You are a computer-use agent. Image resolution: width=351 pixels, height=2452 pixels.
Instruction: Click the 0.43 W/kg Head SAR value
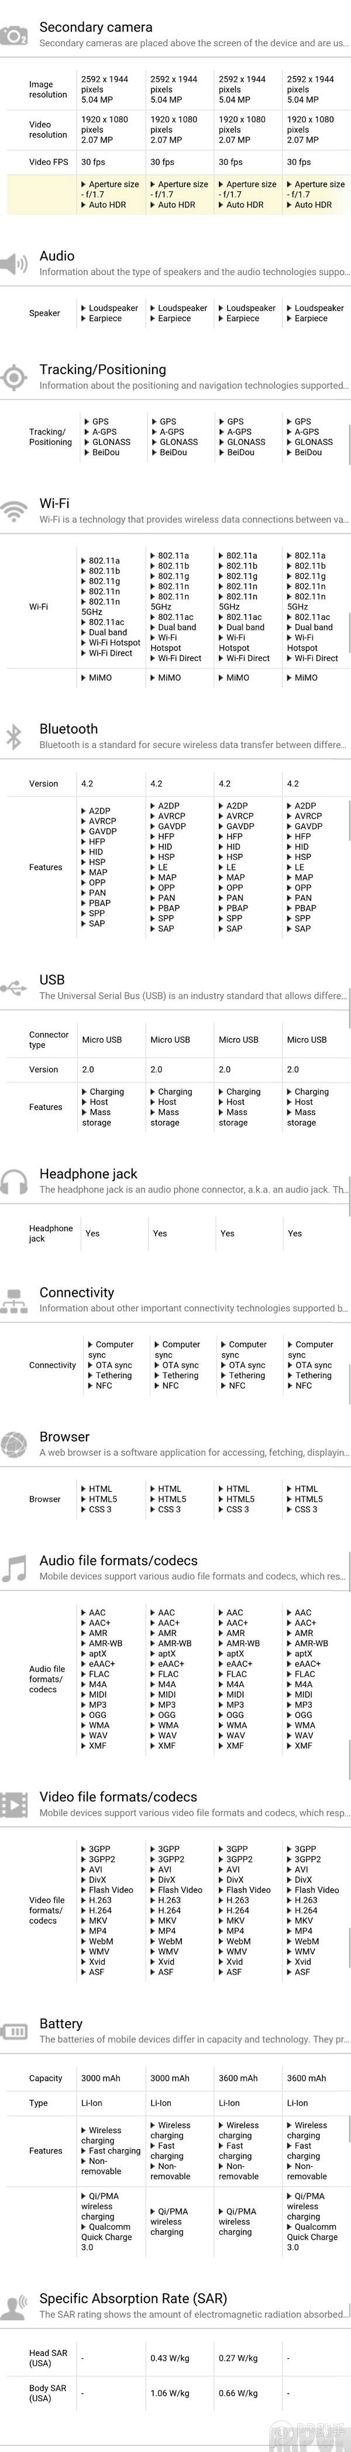169,2358
